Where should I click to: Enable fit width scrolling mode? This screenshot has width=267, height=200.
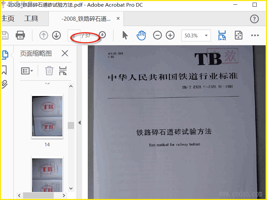click(222, 35)
